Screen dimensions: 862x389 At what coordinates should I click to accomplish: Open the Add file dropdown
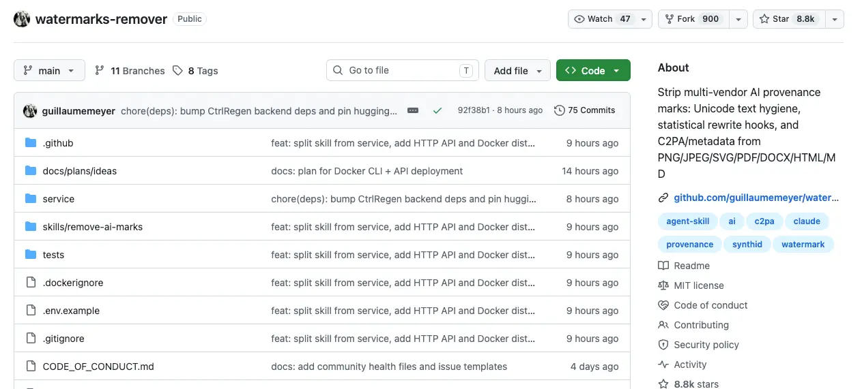tap(517, 71)
